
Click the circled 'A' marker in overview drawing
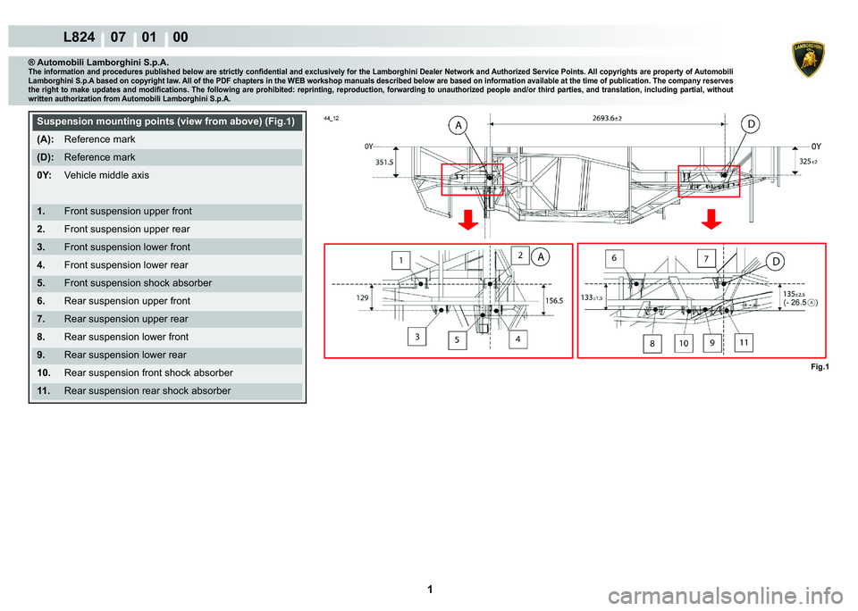click(x=458, y=125)
